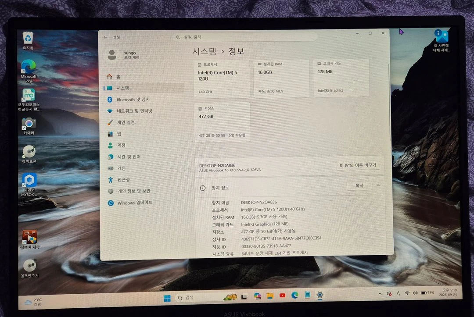Open Task View from the taskbar
474x317 pixels.
click(x=244, y=297)
